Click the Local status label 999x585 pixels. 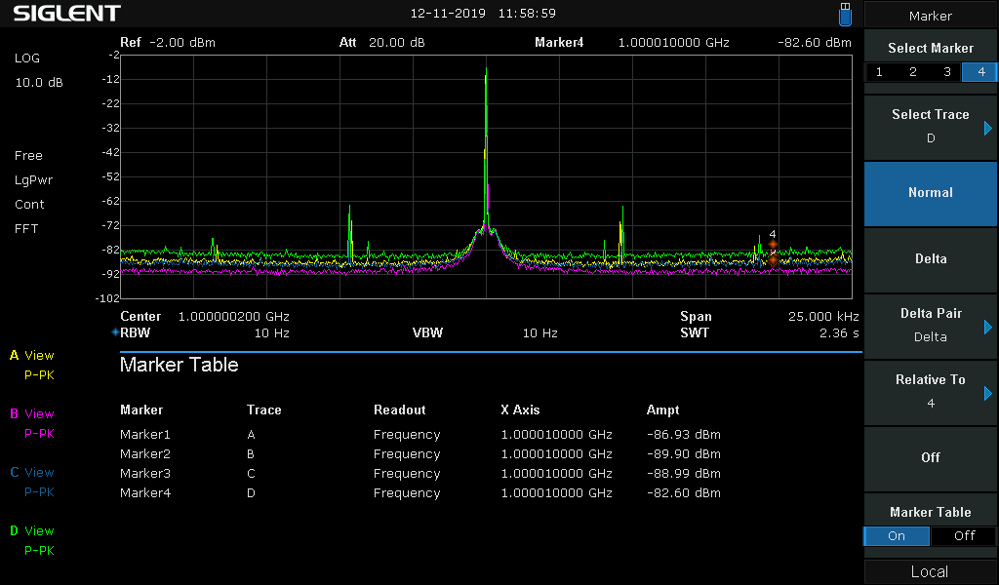coord(930,571)
